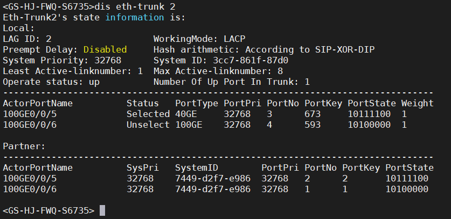This screenshot has width=451, height=219.
Task: Click the "Operate status: up" text
Action: click(51, 82)
